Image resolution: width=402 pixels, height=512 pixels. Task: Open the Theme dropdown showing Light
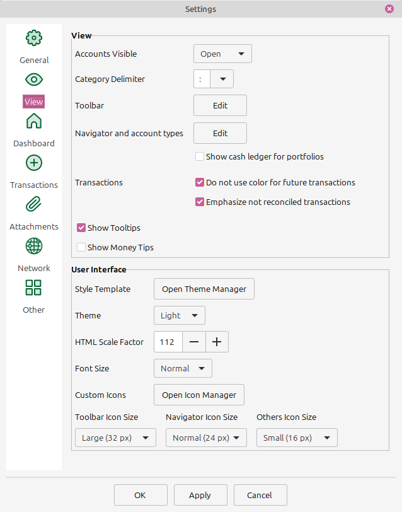tap(179, 315)
